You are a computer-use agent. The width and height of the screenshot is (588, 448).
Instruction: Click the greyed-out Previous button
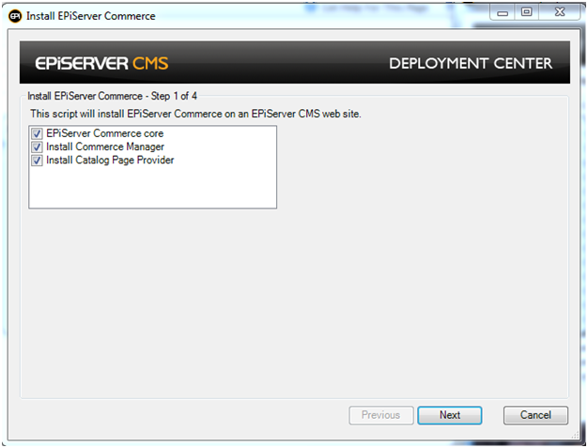tap(380, 415)
